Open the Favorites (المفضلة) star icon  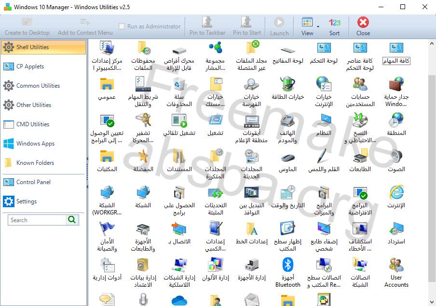(x=143, y=156)
